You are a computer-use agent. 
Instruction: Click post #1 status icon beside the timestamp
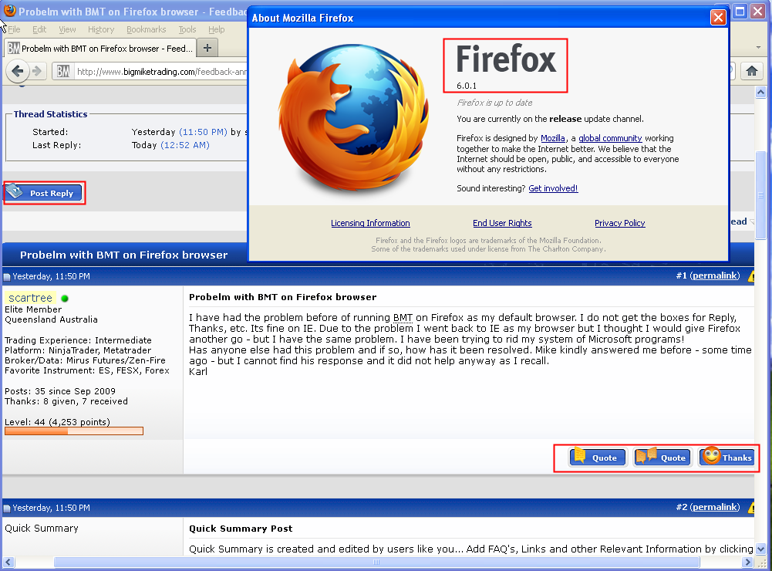tap(7, 277)
